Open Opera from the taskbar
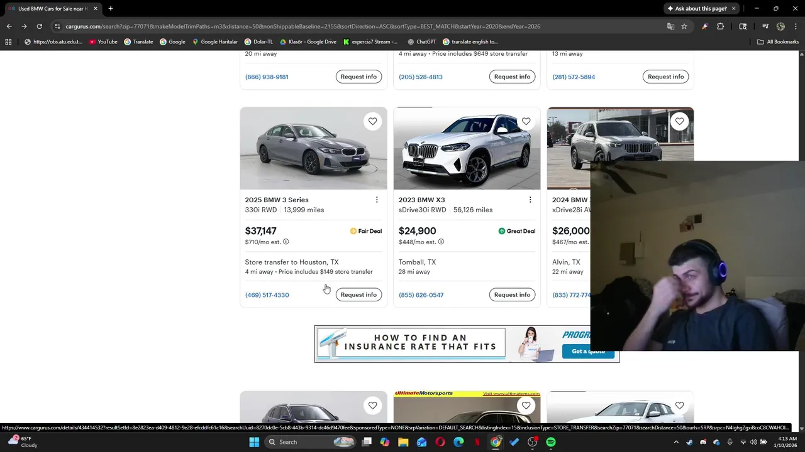The image size is (805, 452). 440,442
